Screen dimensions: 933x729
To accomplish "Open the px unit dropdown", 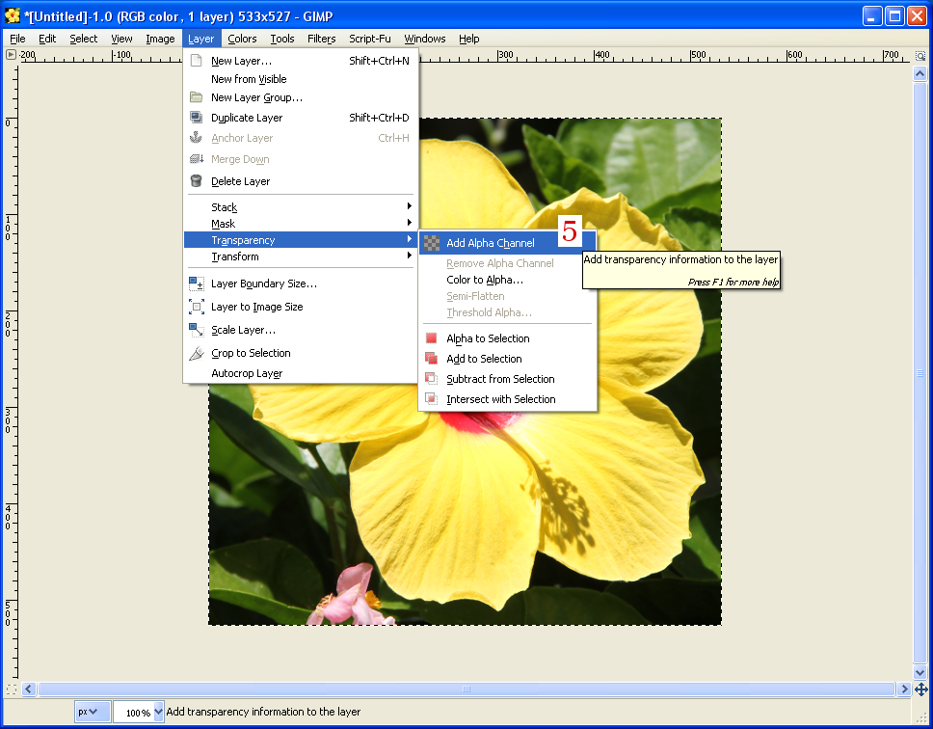I will (x=91, y=711).
